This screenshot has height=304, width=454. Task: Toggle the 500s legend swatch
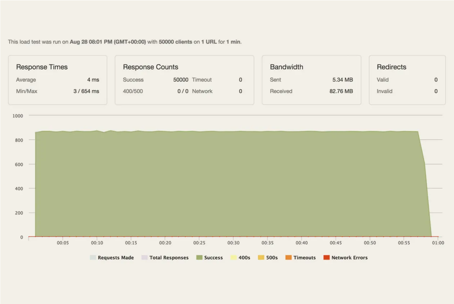point(261,257)
